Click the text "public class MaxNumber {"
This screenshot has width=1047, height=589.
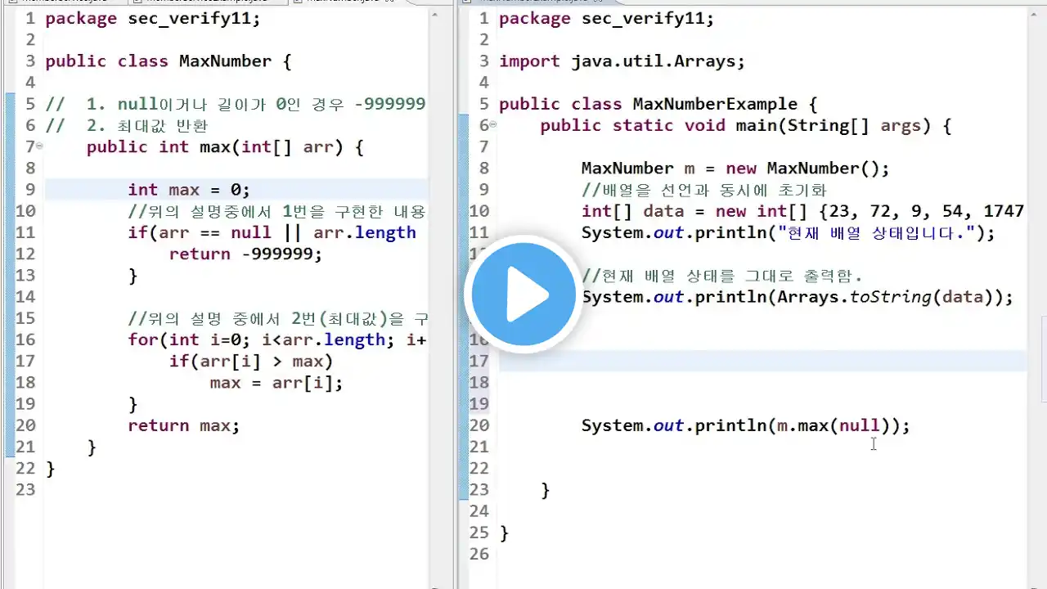(168, 61)
